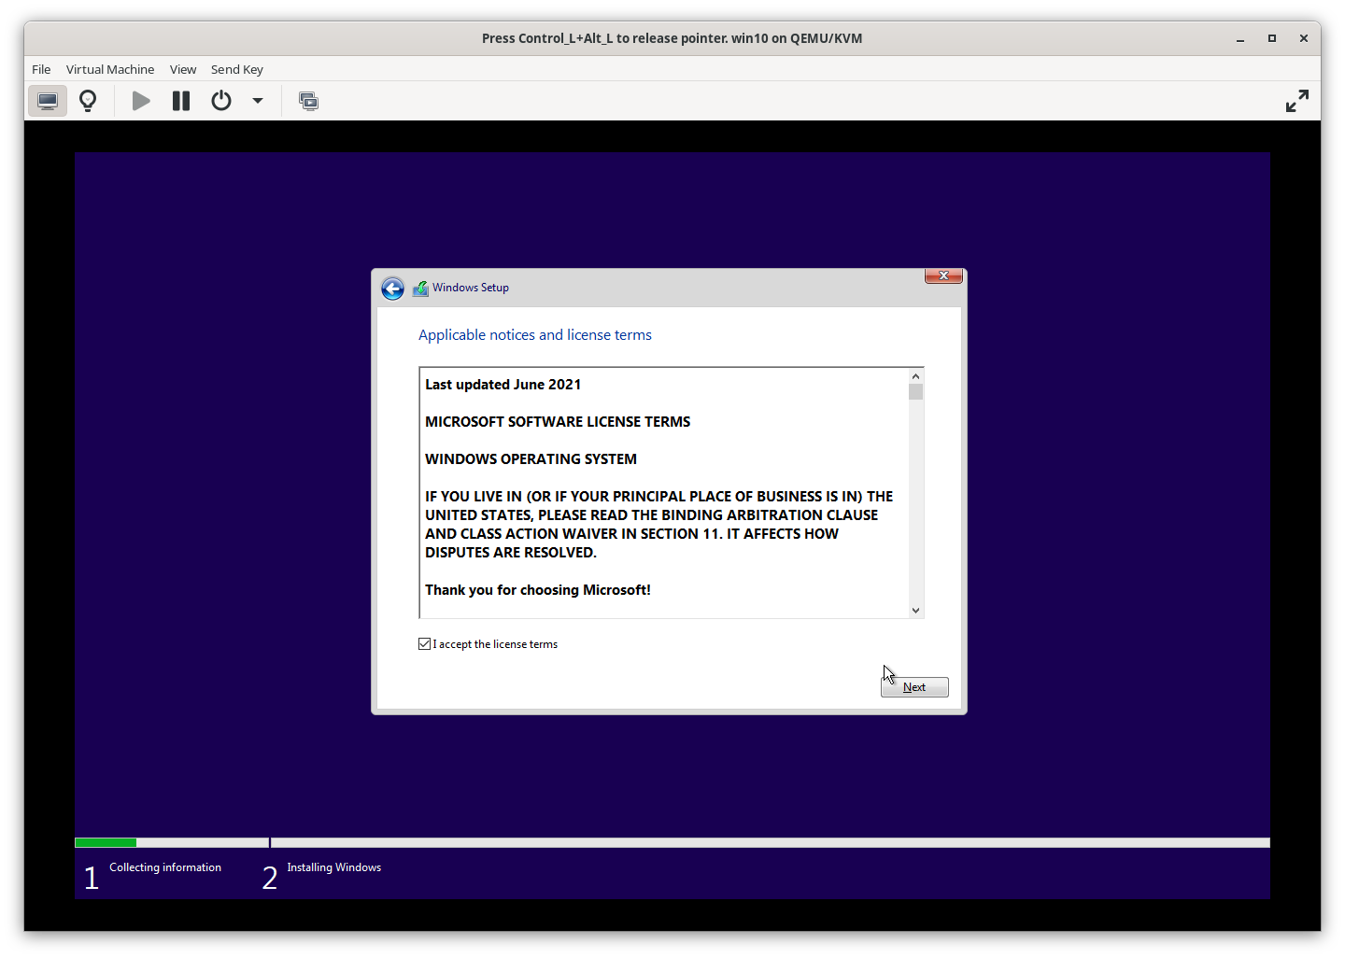Switch VM viewer to fullscreen
The height and width of the screenshot is (958, 1345).
[x=1297, y=101]
